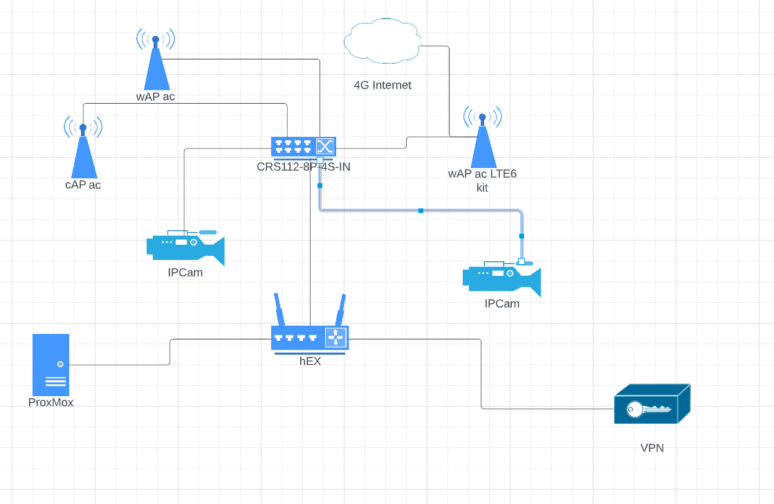The width and height of the screenshot is (774, 504).
Task: Select the CRS112-8P-4S-IN switch icon
Action: click(x=304, y=148)
